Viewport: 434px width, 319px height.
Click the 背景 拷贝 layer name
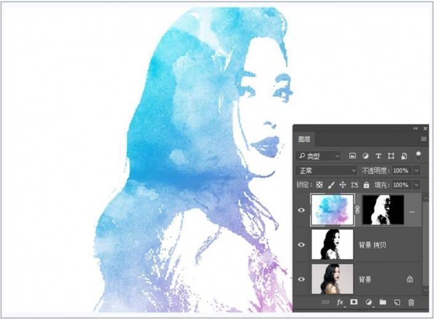point(372,245)
